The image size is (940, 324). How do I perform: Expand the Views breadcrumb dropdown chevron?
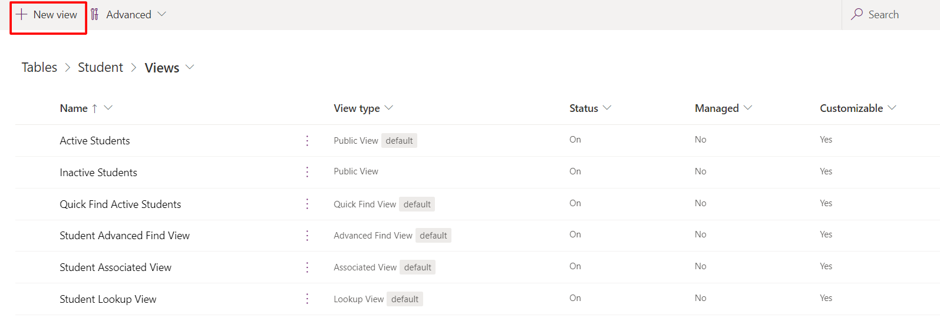[190, 67]
